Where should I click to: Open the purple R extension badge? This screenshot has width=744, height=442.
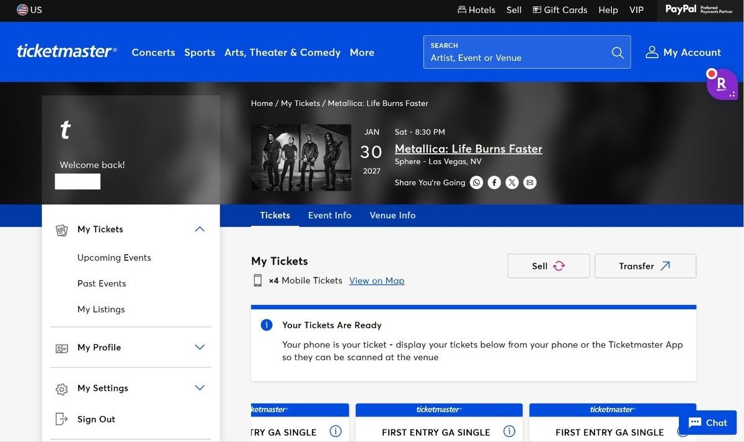(x=722, y=84)
